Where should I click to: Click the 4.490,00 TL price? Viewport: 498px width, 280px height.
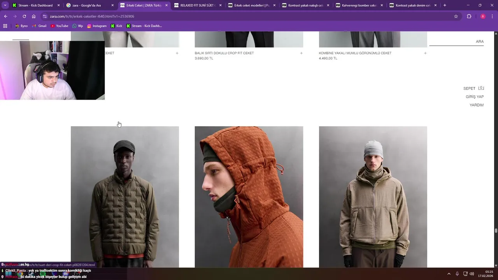click(x=328, y=58)
